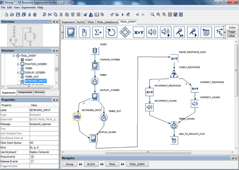
Task: Expand the DISPLAY_SCREEN tree node
Action: coord(18,73)
